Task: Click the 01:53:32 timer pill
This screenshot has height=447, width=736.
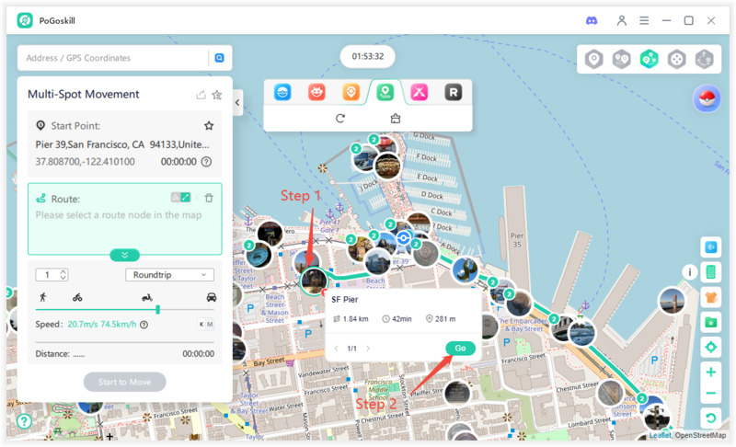Action: coord(367,56)
